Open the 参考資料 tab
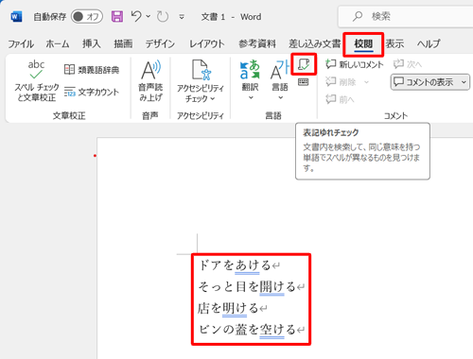 pos(257,43)
